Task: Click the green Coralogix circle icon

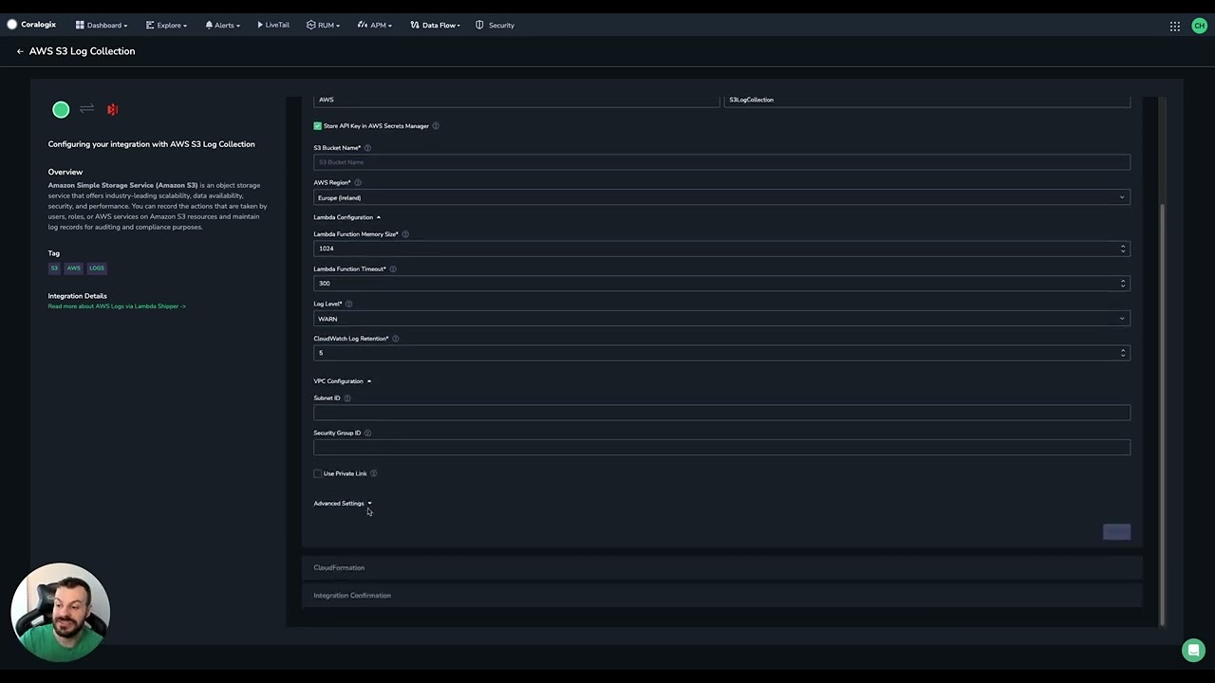Action: (61, 110)
